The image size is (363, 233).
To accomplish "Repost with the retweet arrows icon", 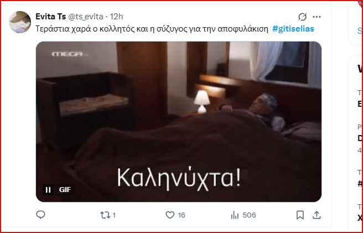I will pyautogui.click(x=105, y=215).
